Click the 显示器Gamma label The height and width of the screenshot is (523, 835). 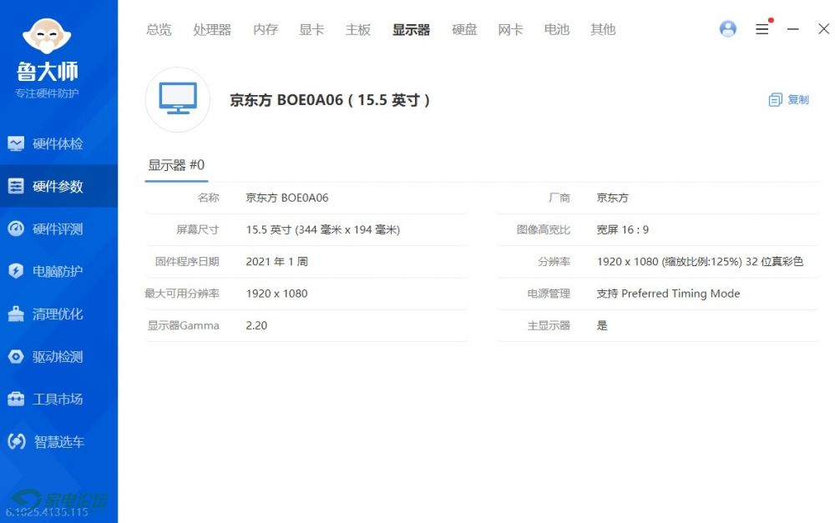pos(183,325)
